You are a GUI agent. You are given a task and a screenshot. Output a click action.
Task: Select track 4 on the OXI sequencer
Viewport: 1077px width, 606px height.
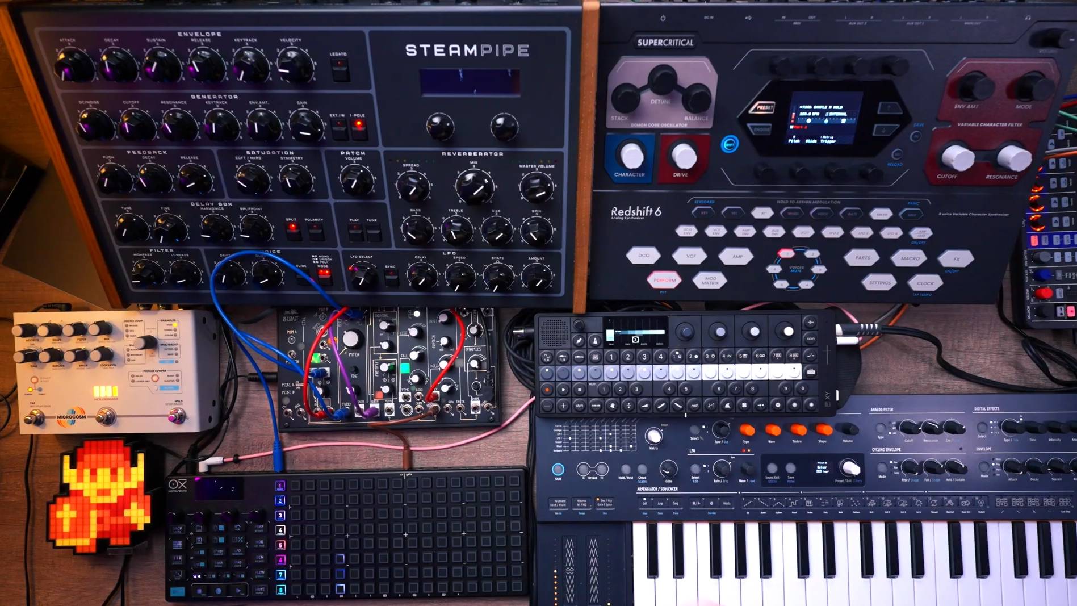[280, 530]
